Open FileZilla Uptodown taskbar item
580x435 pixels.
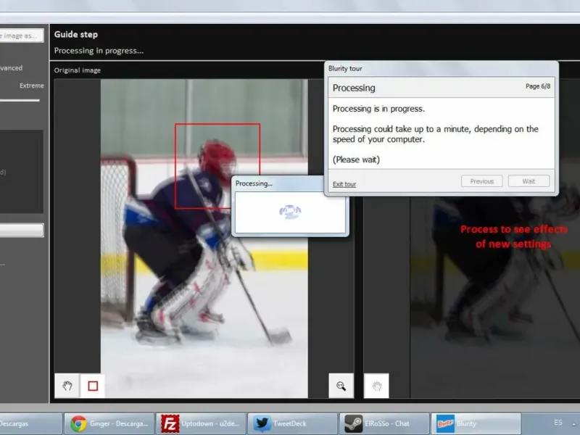[201, 423]
